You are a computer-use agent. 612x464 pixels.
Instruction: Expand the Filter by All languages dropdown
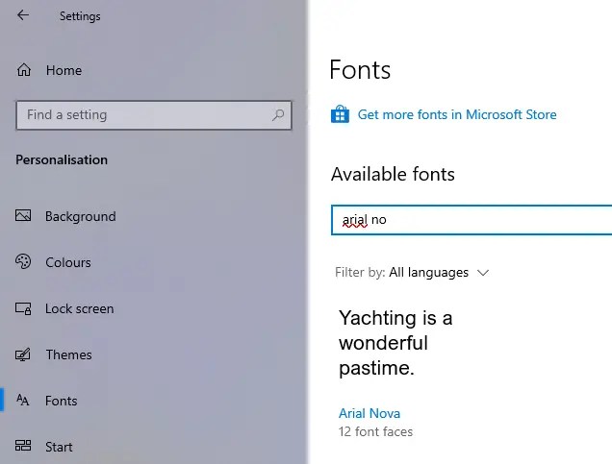coord(412,272)
